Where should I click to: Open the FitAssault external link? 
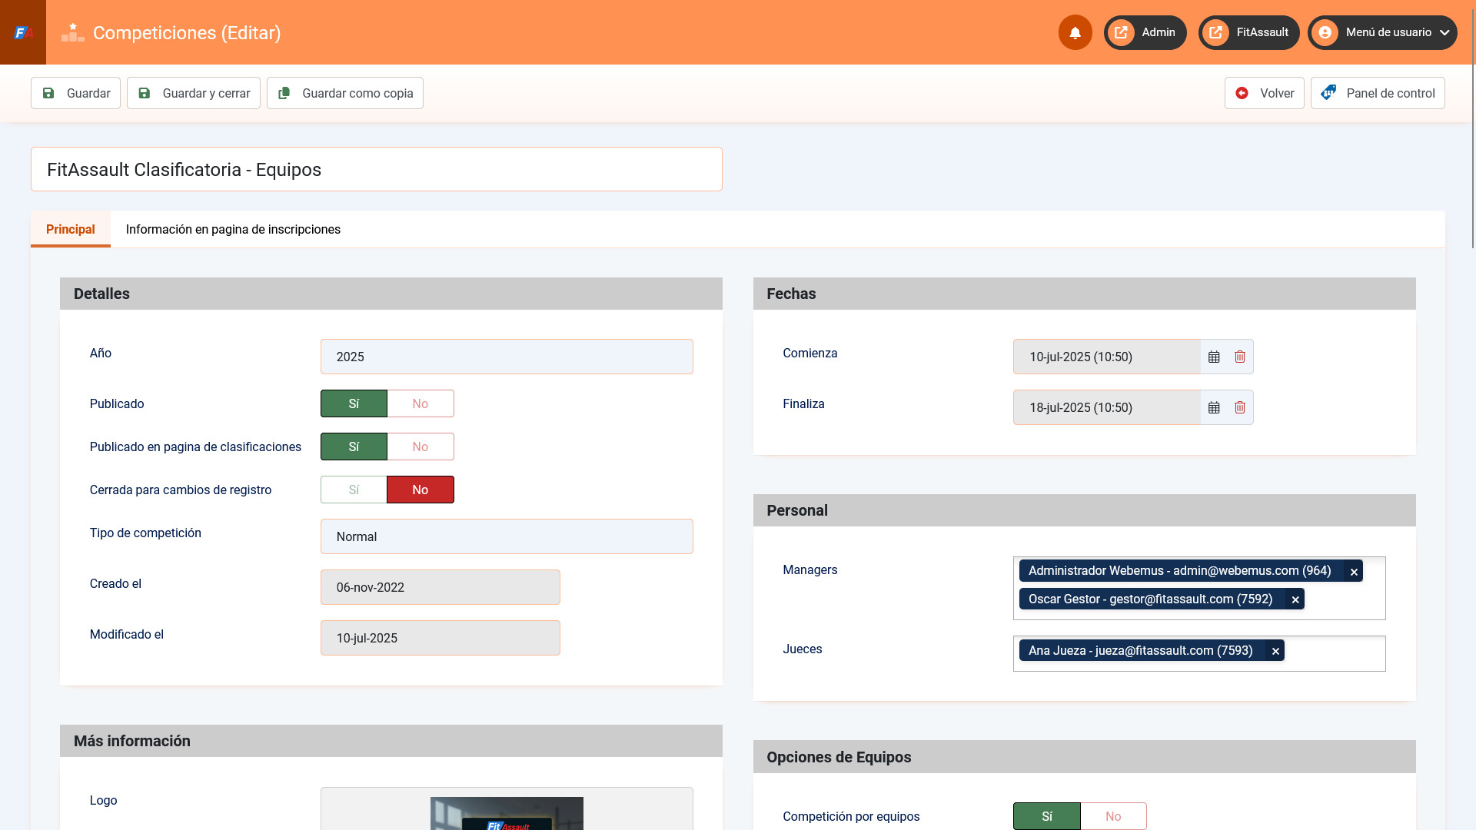point(1249,32)
